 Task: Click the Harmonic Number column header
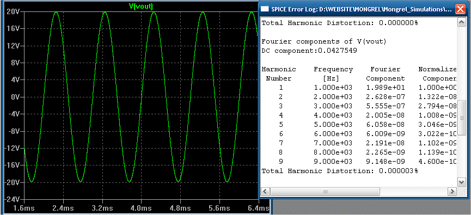pos(279,74)
